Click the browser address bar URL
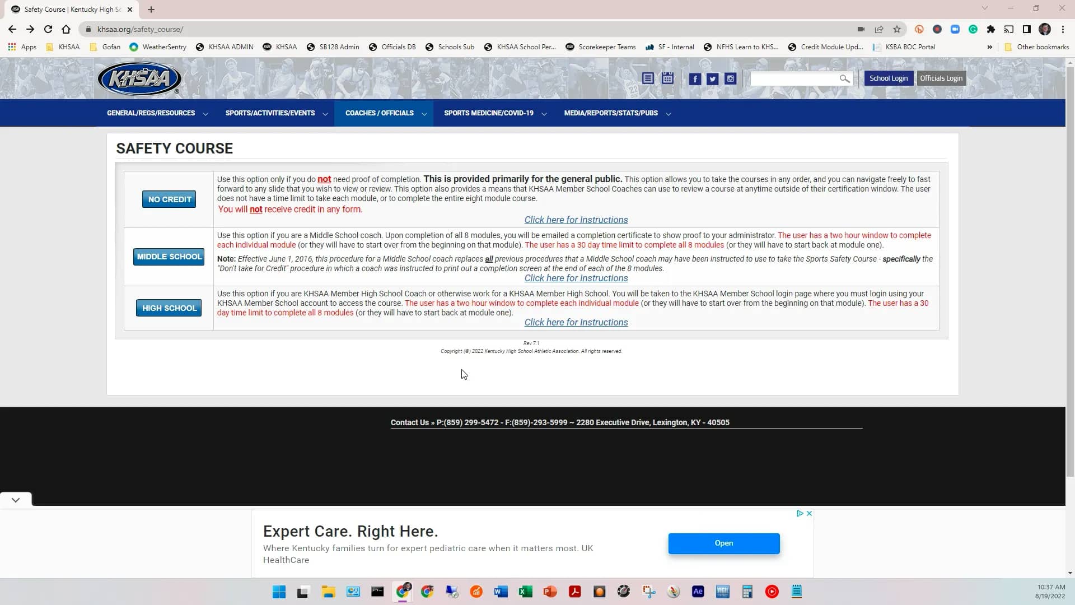 140,29
